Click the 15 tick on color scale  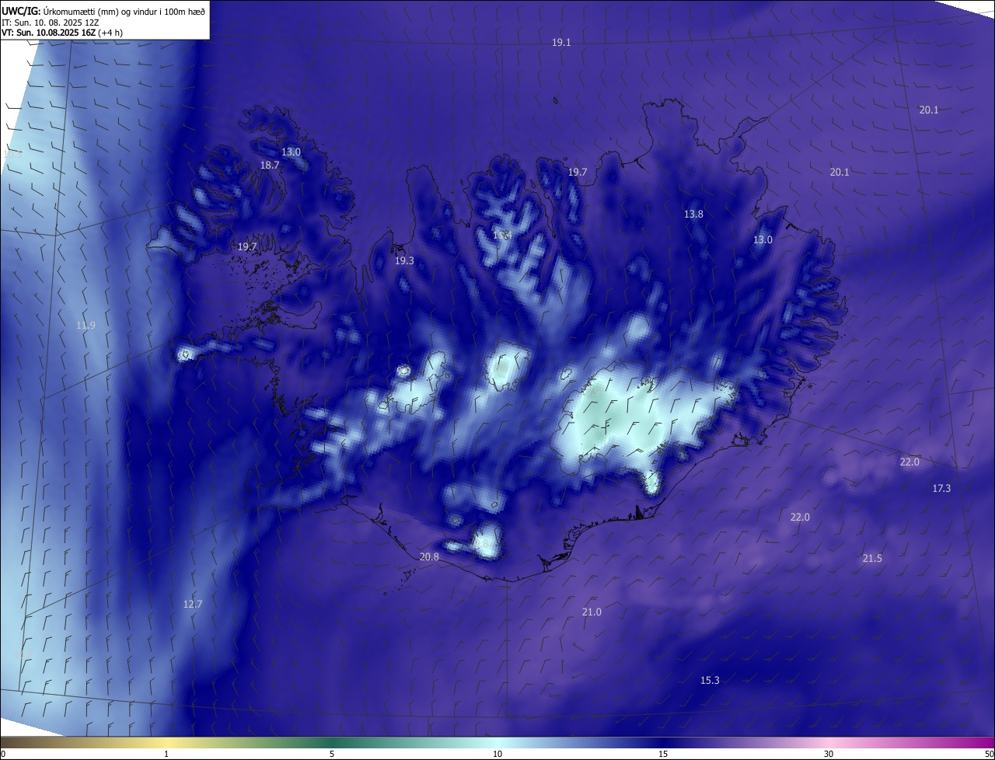click(x=663, y=755)
